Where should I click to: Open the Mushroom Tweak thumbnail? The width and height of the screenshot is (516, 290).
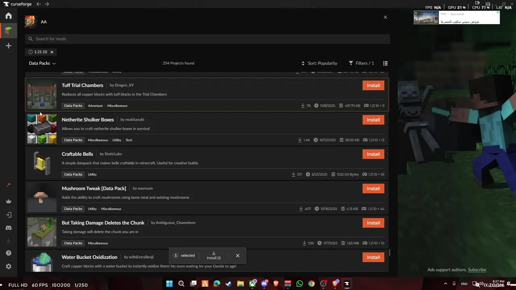point(42,198)
